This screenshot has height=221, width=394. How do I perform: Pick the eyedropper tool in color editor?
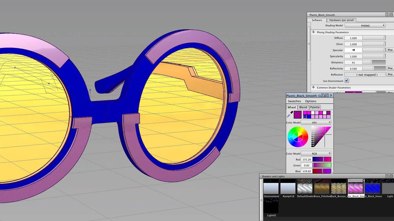click(290, 114)
